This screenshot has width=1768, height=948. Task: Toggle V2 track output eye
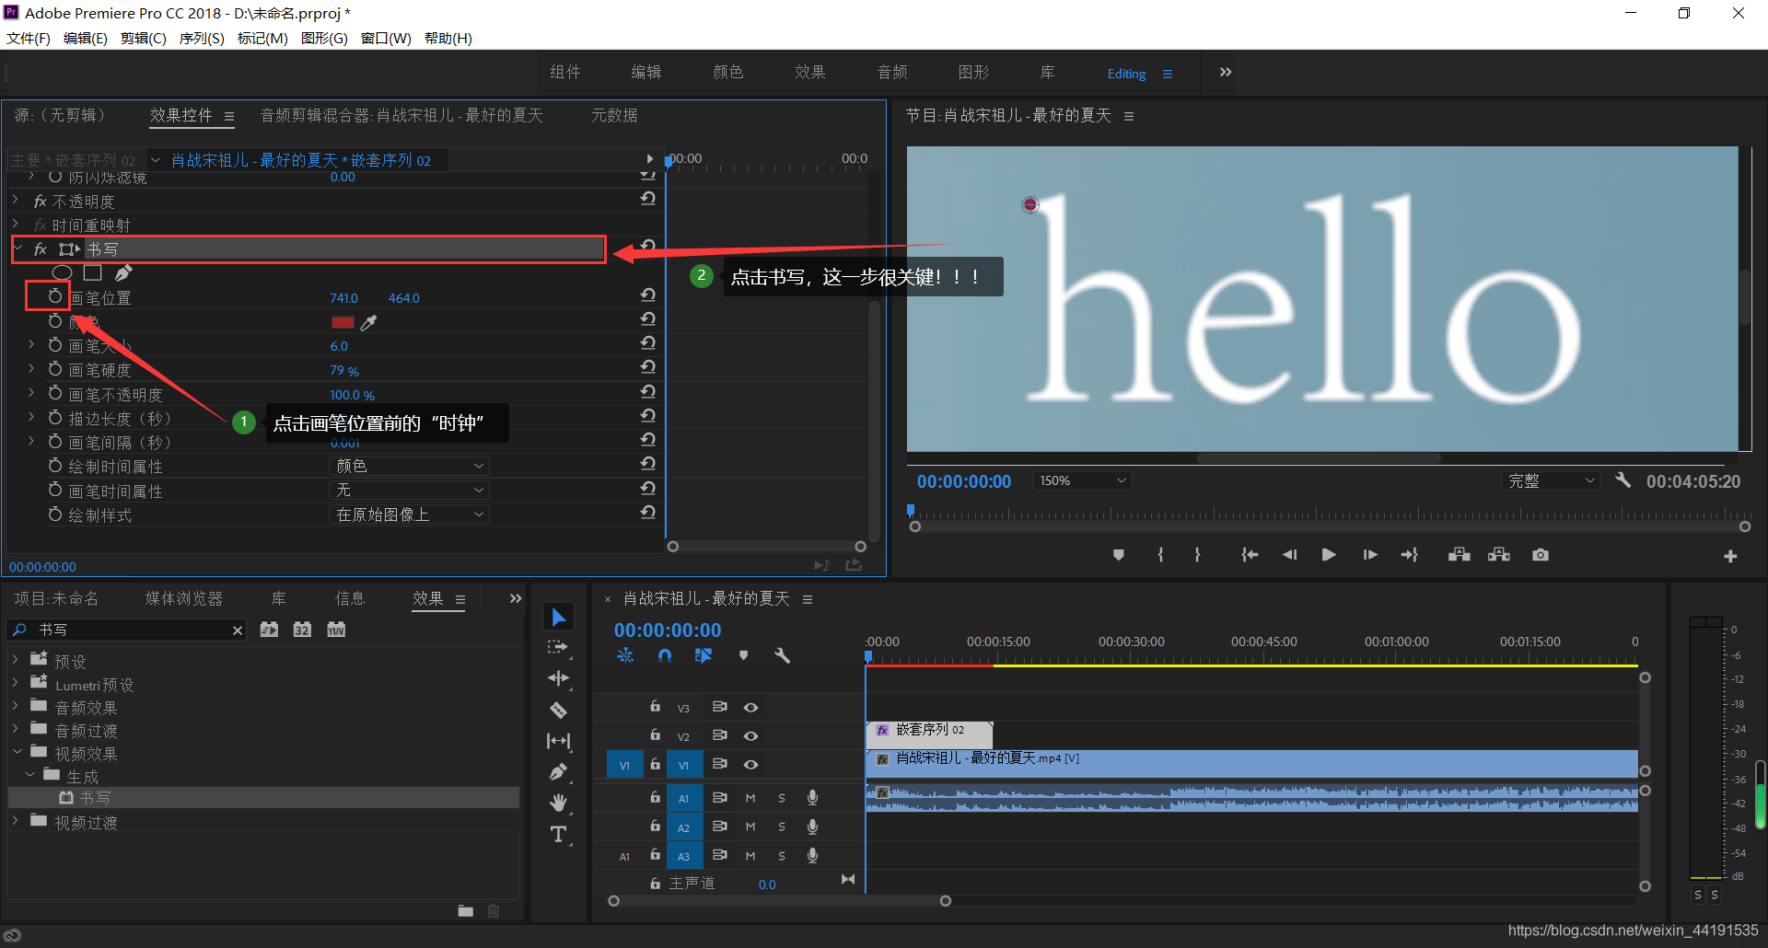[751, 736]
